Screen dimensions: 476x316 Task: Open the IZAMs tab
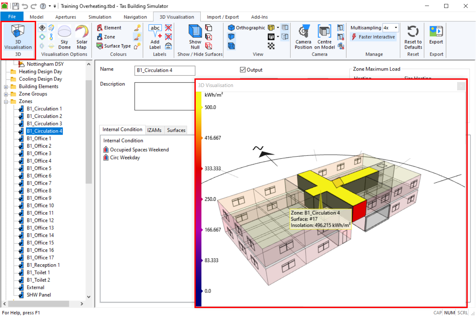click(x=154, y=130)
